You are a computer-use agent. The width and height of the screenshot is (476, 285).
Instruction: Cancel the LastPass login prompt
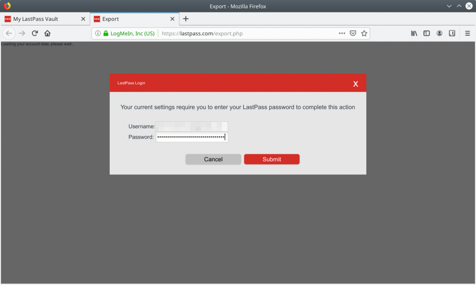(x=213, y=159)
